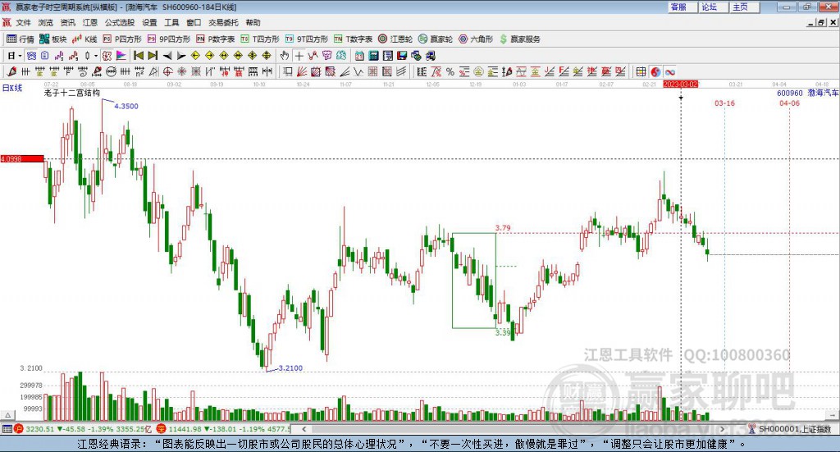Expand the volume panel up-arrow button
The width and height of the screenshot is (840, 452).
[x=7, y=415]
